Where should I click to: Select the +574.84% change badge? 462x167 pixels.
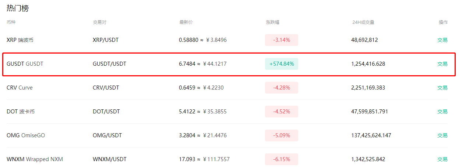[x=282, y=64]
